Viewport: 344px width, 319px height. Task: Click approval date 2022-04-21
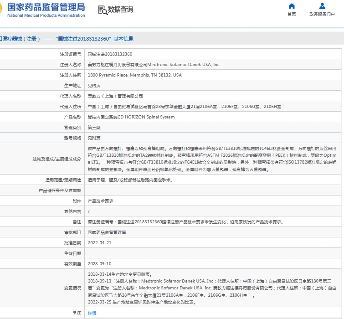click(100, 242)
